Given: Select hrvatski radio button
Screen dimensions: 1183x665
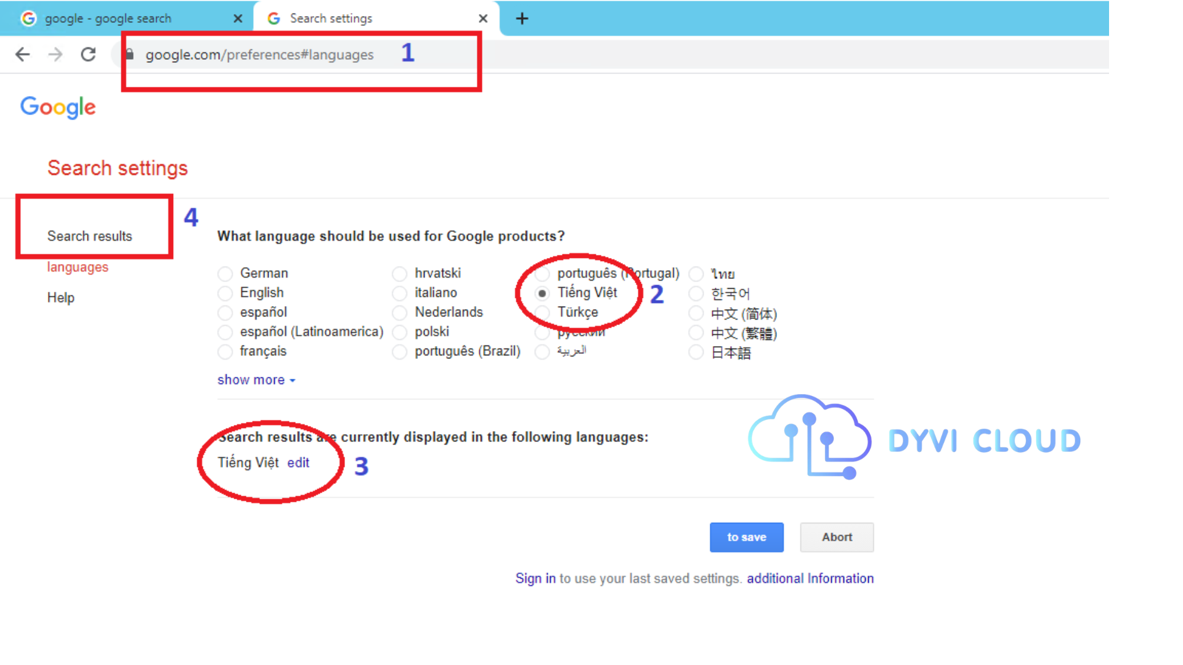Looking at the screenshot, I should (x=399, y=273).
